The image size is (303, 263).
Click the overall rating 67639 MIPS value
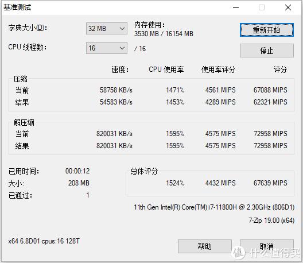[x=270, y=183]
